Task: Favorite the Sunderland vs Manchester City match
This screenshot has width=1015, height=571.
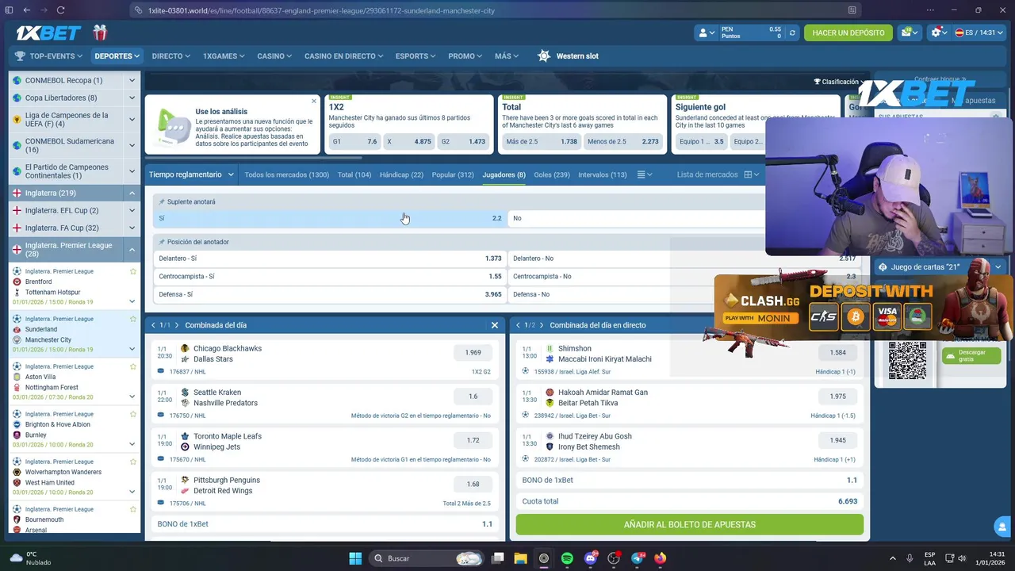Action: (133, 319)
